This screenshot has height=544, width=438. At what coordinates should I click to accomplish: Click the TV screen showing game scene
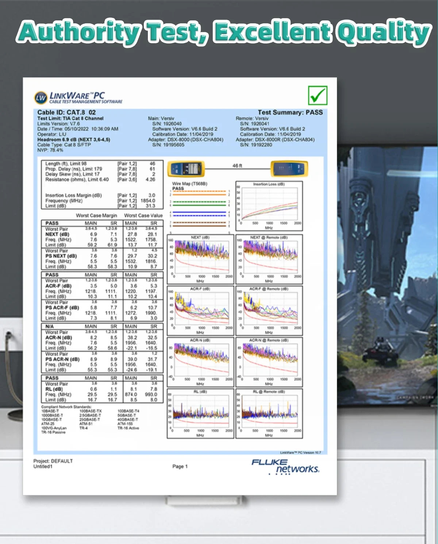(388, 277)
